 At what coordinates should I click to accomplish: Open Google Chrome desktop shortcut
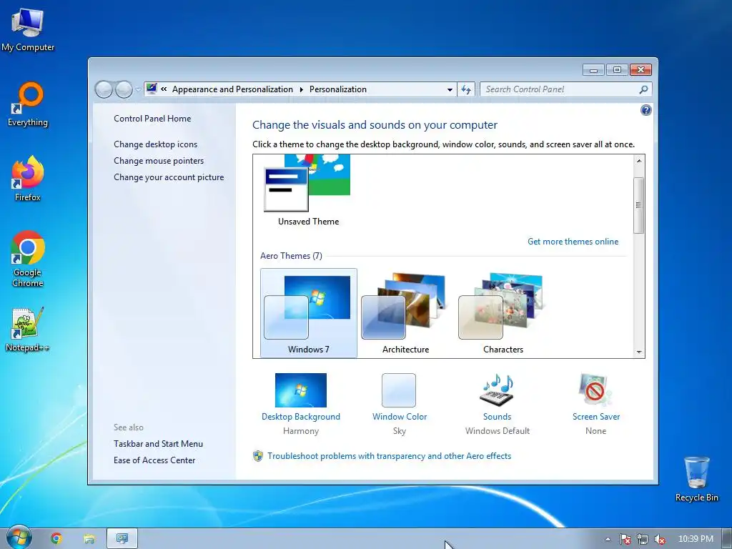pos(28,259)
